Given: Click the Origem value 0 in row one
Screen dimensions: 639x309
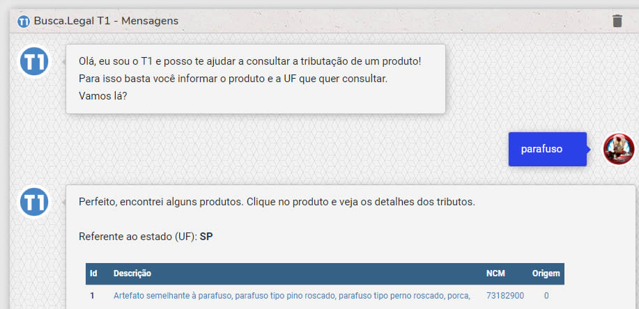Looking at the screenshot, I should pyautogui.click(x=546, y=296).
